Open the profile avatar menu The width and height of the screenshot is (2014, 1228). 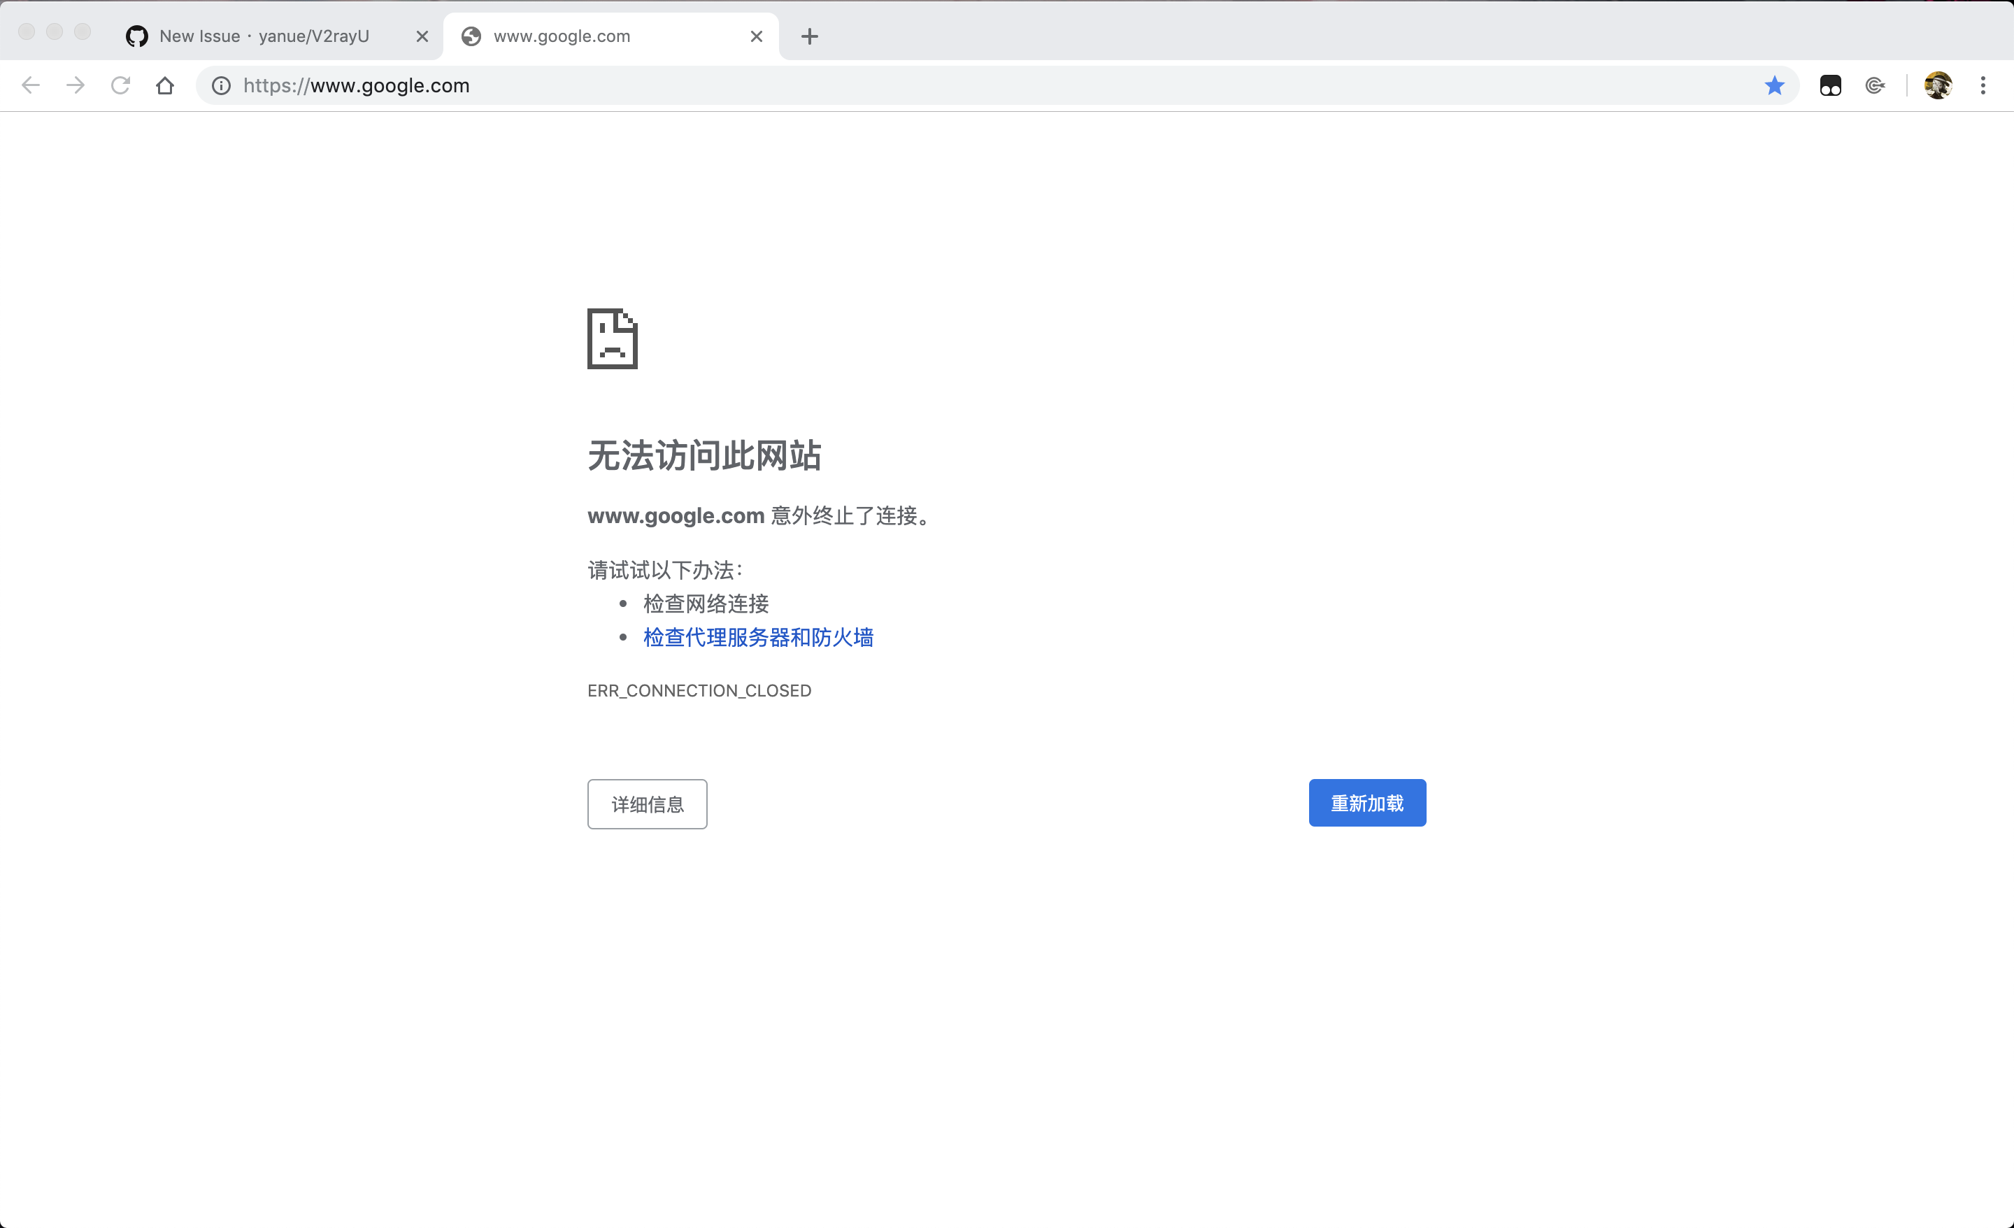pos(1938,85)
